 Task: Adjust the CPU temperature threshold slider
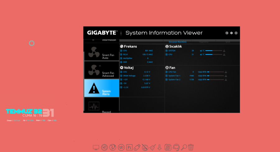[x=213, y=54]
